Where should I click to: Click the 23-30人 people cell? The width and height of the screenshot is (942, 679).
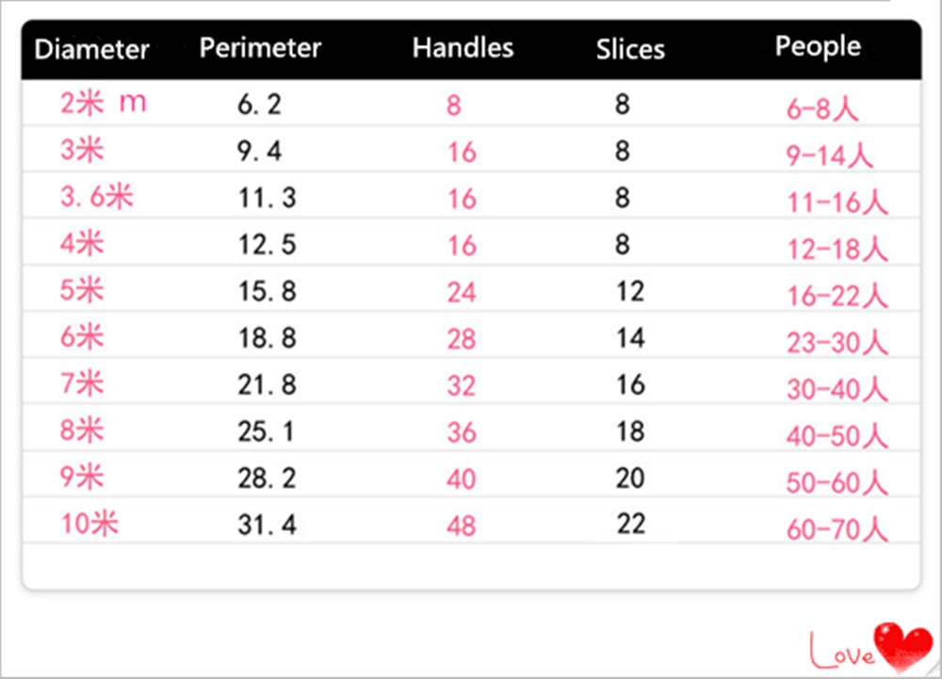coord(836,343)
